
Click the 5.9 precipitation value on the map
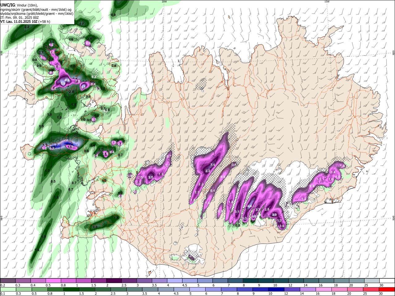point(45,145)
